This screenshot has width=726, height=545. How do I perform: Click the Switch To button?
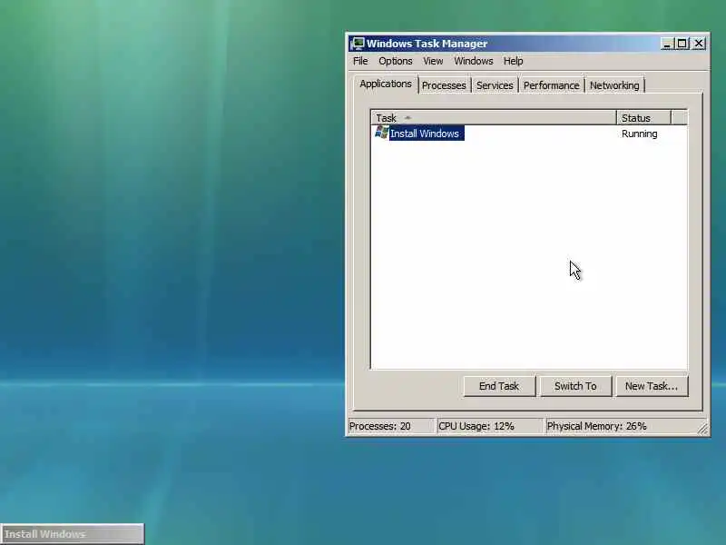point(575,386)
